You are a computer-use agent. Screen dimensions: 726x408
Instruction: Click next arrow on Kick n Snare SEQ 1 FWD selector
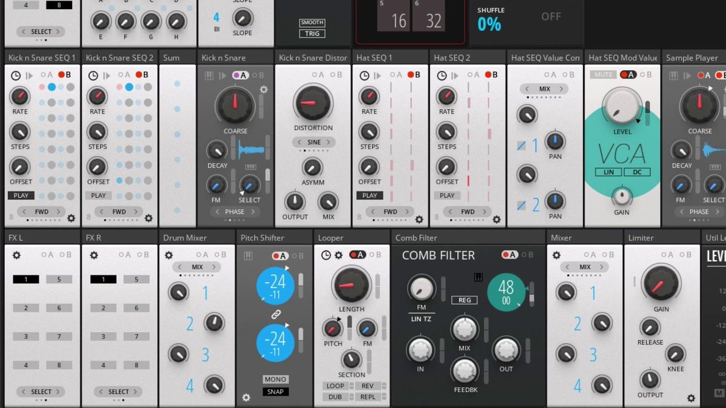pos(58,212)
